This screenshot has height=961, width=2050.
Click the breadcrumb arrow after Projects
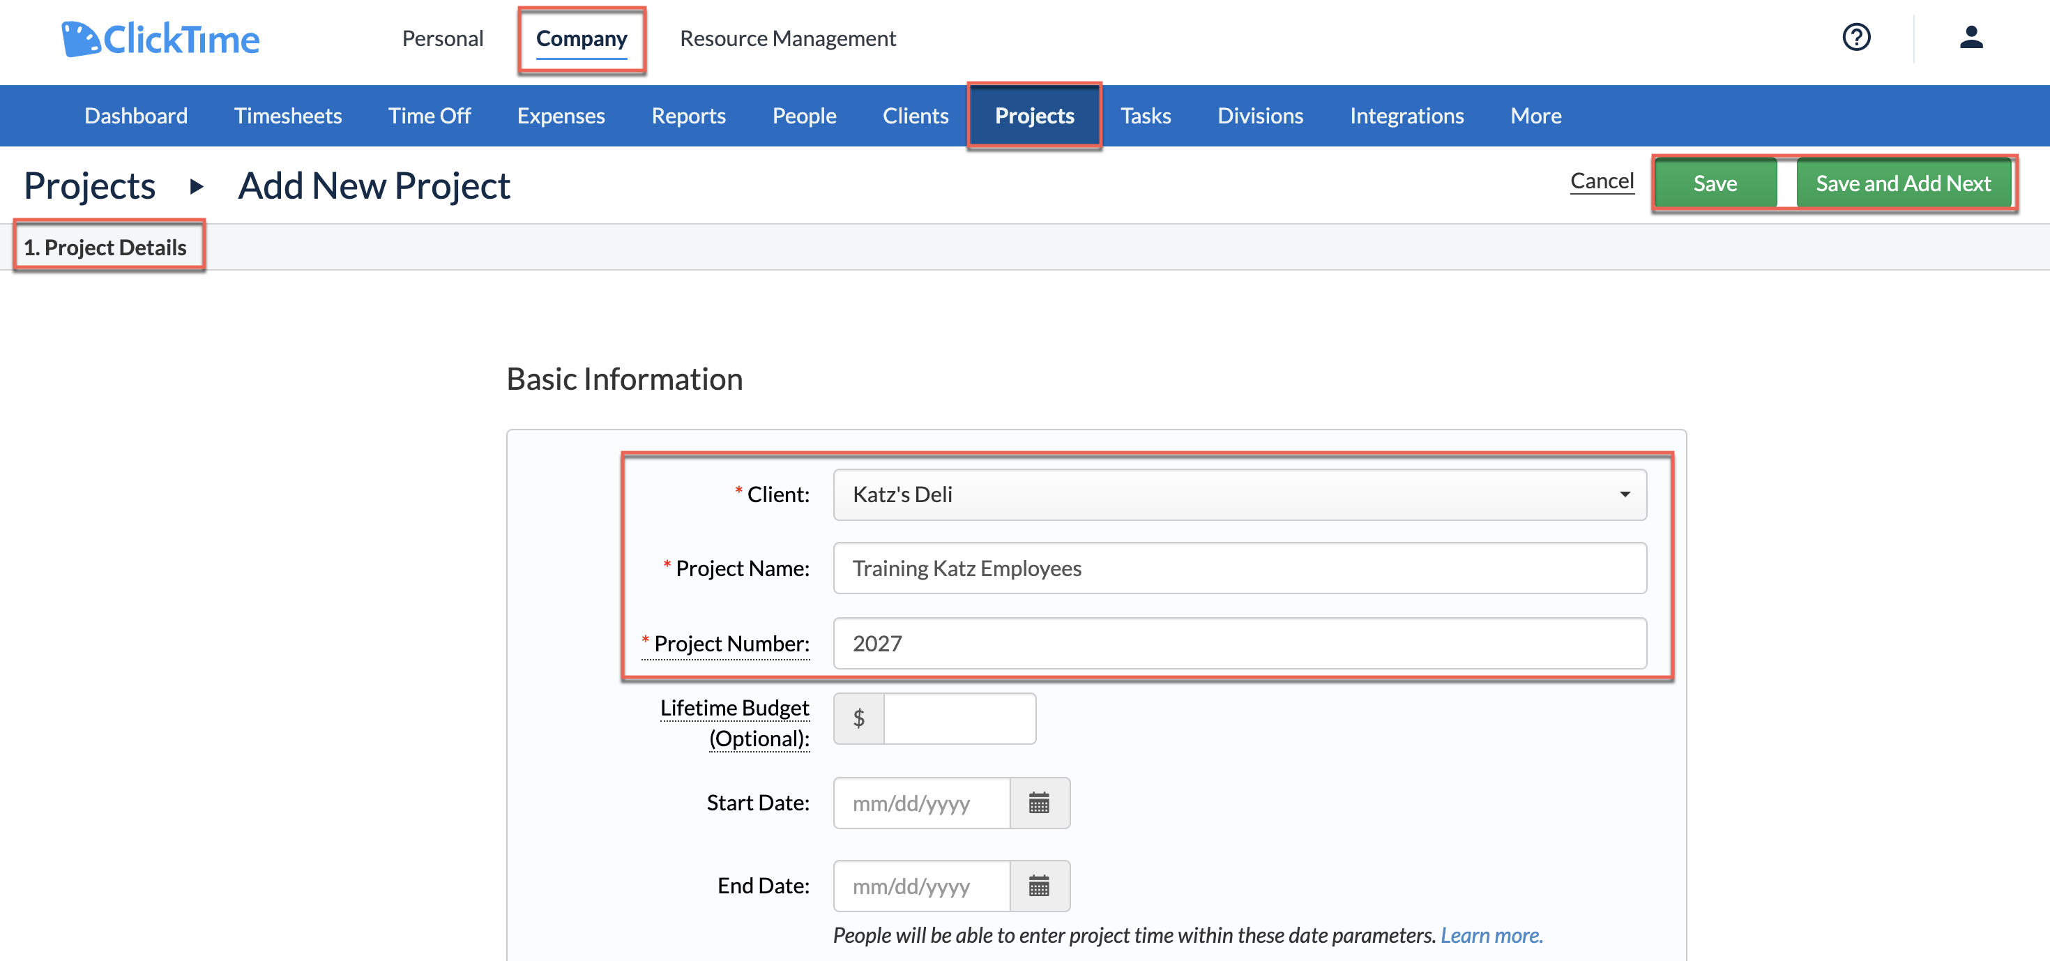click(196, 187)
